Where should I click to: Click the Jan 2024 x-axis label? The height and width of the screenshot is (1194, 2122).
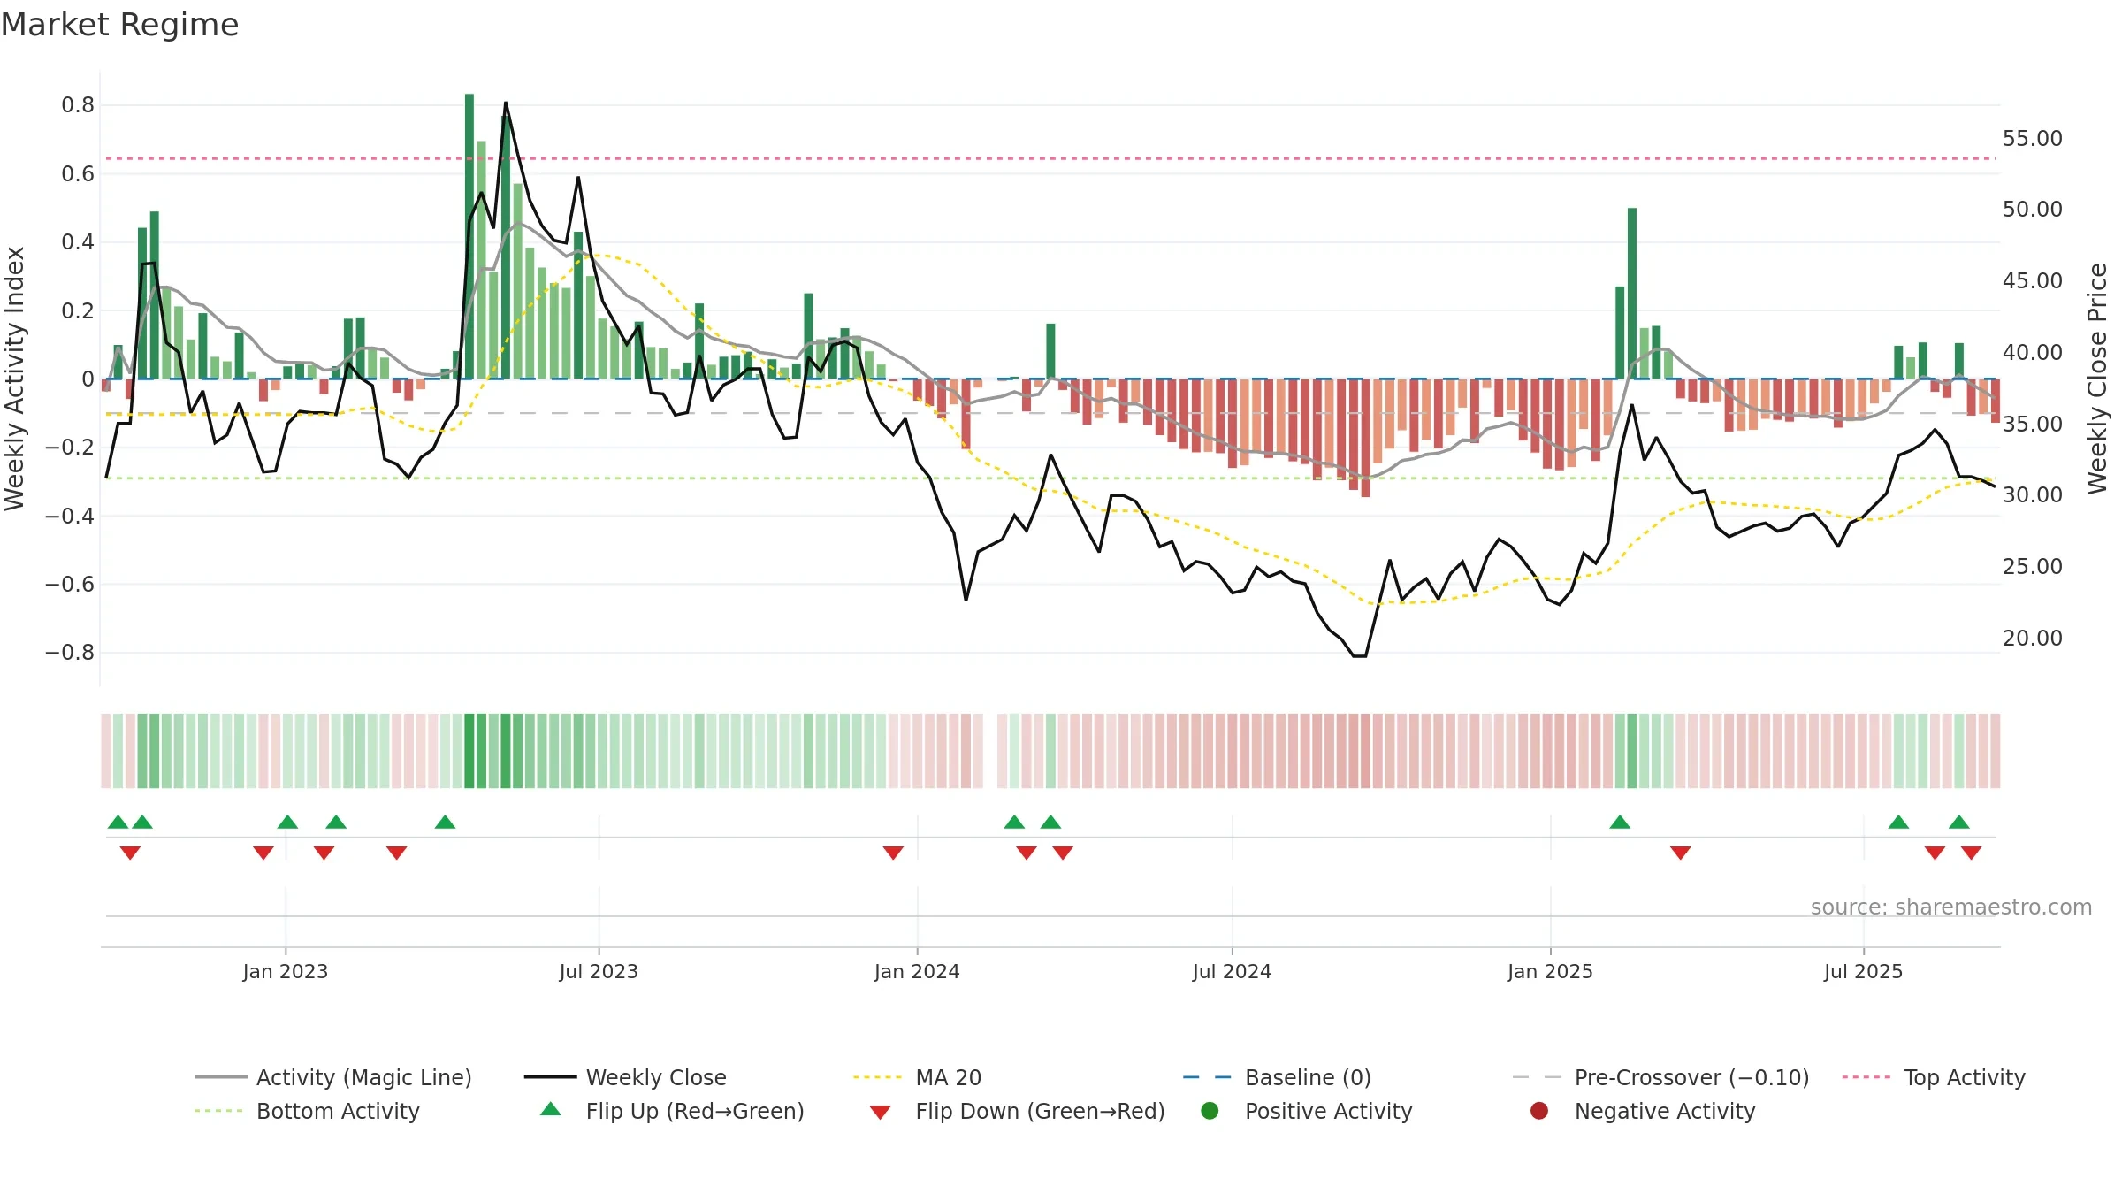tap(917, 971)
